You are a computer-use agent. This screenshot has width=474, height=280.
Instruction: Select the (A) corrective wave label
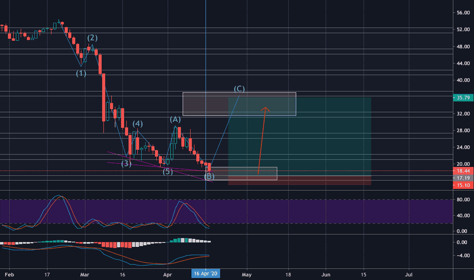[x=175, y=119]
